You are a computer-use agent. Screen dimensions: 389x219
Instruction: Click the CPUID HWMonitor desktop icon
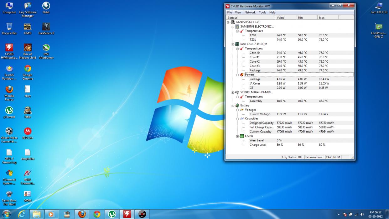click(9, 48)
